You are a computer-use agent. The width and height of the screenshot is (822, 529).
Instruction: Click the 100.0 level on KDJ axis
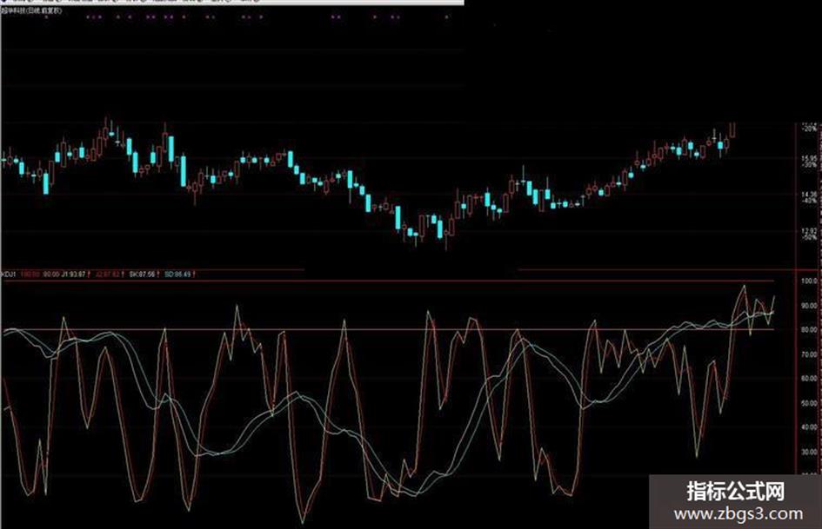[809, 281]
